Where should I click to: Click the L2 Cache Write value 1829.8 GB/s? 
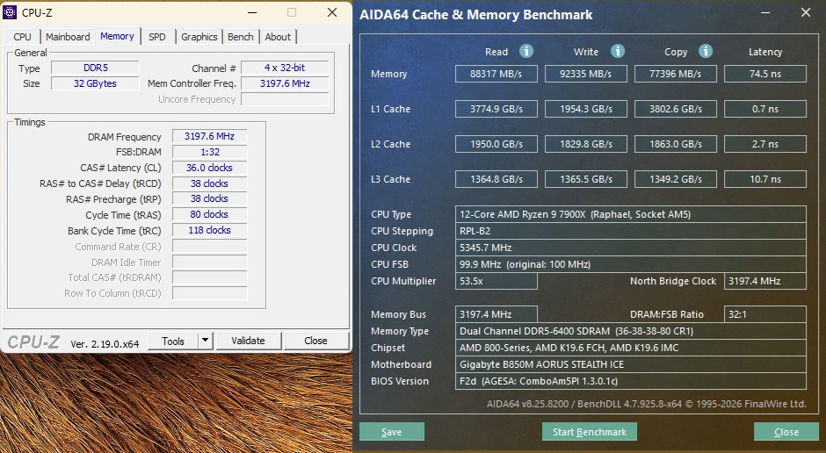pyautogui.click(x=586, y=144)
